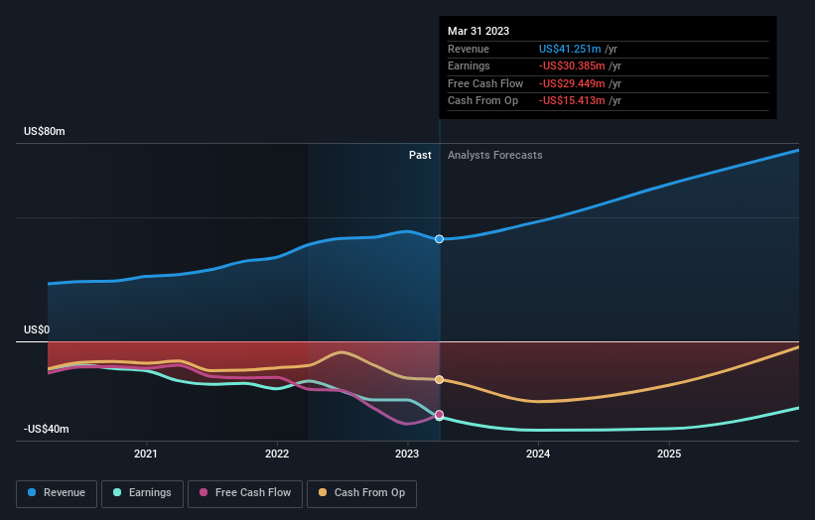815x520 pixels.
Task: Toggle the Cash From Op legend series
Action: [x=361, y=493]
